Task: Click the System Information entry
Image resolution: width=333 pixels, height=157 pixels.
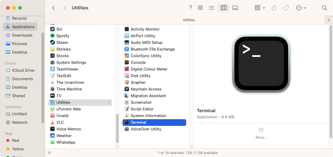Action: [154, 116]
